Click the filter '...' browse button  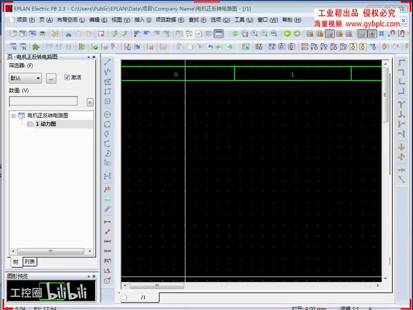pos(51,78)
